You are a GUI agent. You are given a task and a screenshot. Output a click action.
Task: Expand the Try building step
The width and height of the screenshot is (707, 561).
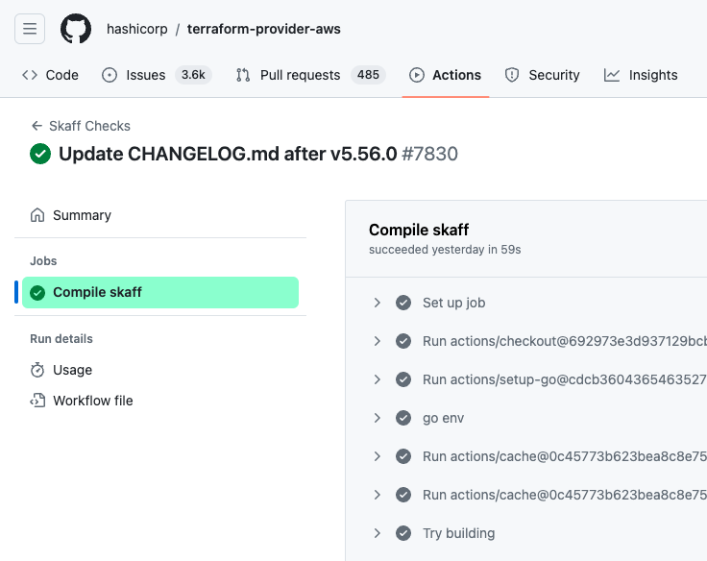[x=378, y=533]
